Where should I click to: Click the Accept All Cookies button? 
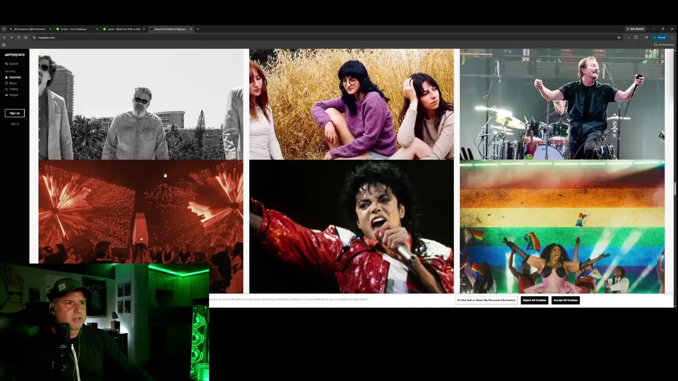coord(565,300)
